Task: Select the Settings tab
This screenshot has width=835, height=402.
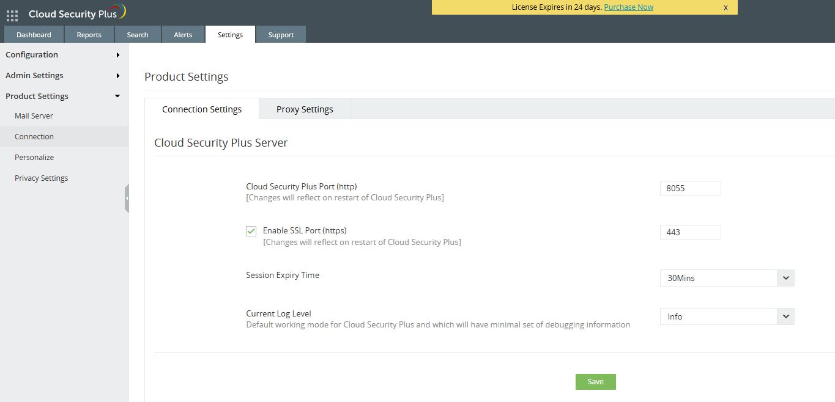Action: (230, 35)
